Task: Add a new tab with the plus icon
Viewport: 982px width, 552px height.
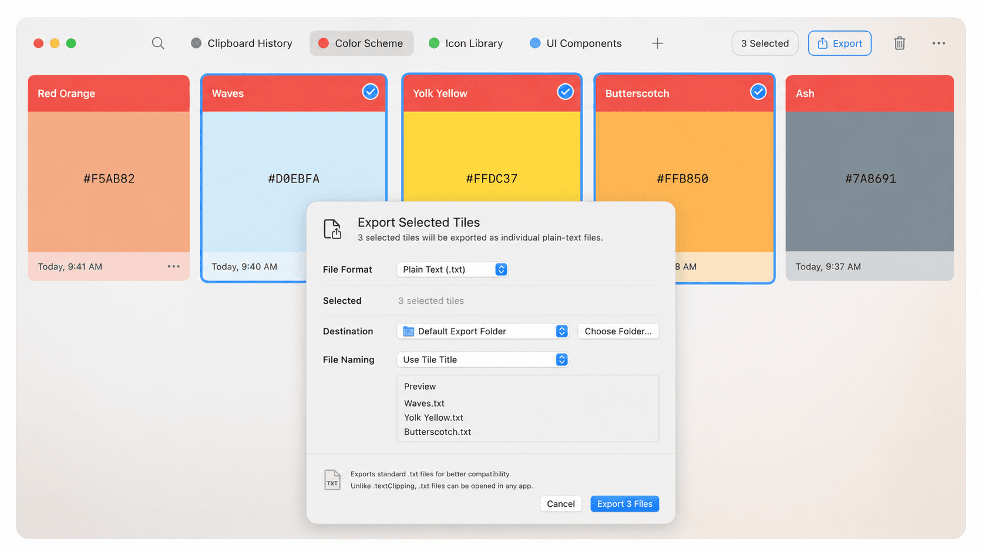Action: (657, 43)
